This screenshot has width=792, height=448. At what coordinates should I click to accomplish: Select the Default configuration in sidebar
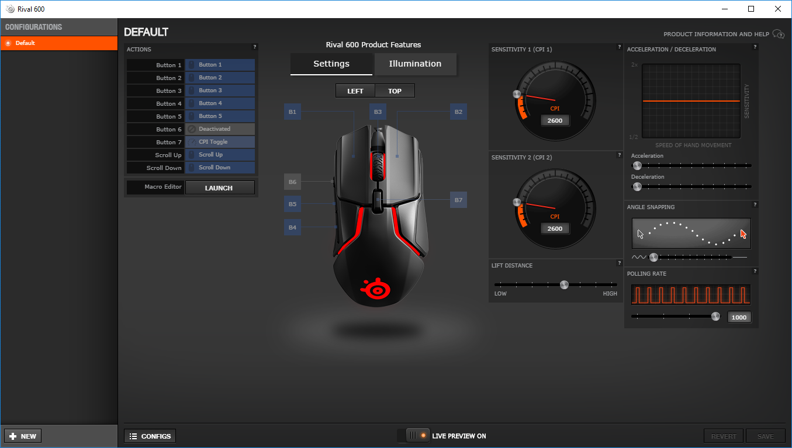59,43
